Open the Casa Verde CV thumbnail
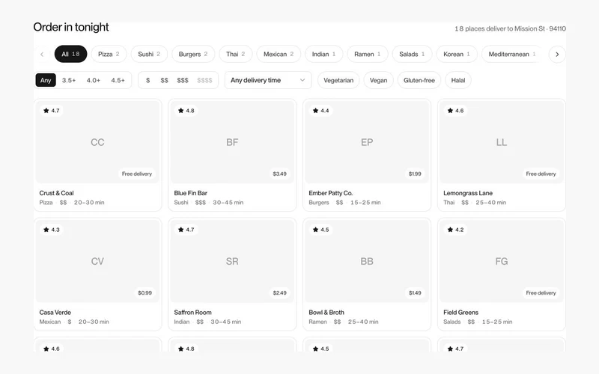Image resolution: width=599 pixels, height=374 pixels. (x=97, y=261)
